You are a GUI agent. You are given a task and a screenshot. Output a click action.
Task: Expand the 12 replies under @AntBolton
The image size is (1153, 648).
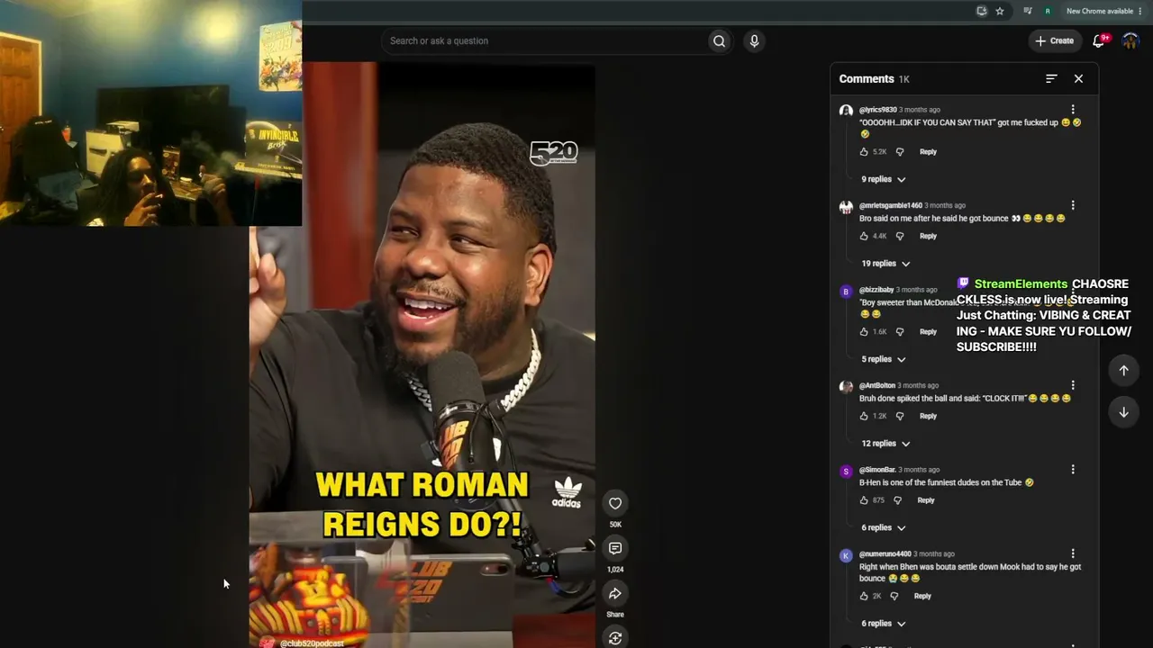click(885, 444)
